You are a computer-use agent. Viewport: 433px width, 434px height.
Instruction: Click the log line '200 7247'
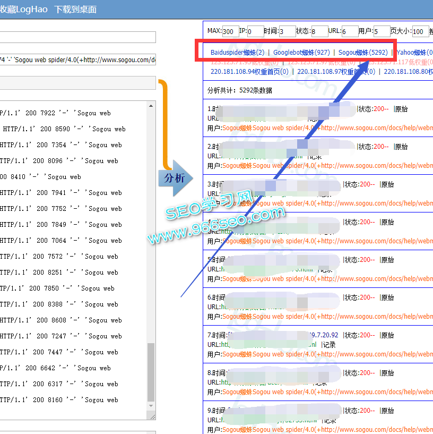61,336
